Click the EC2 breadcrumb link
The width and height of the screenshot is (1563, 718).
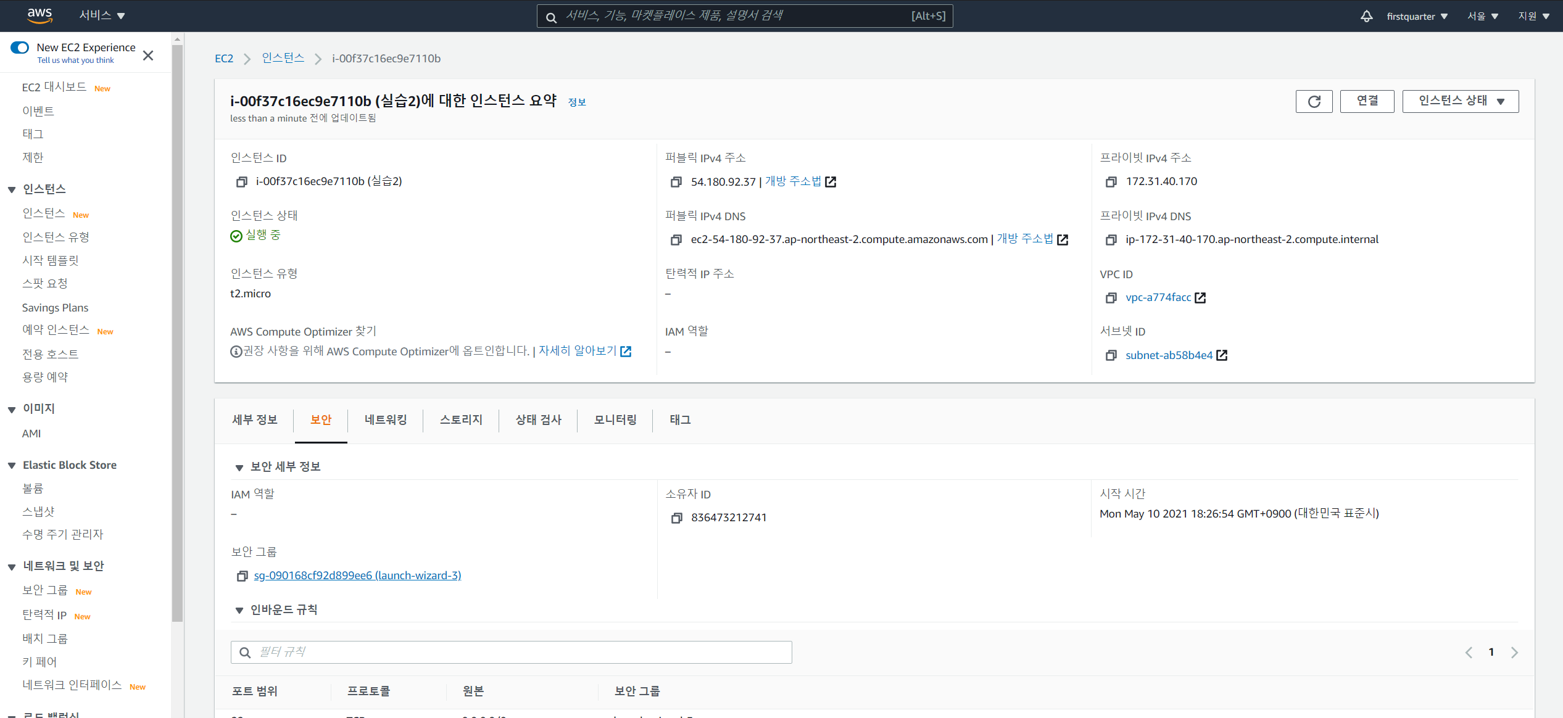tap(224, 59)
